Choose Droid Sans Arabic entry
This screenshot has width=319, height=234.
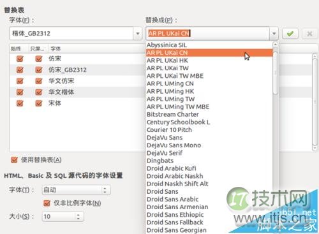pyautogui.click(x=209, y=199)
